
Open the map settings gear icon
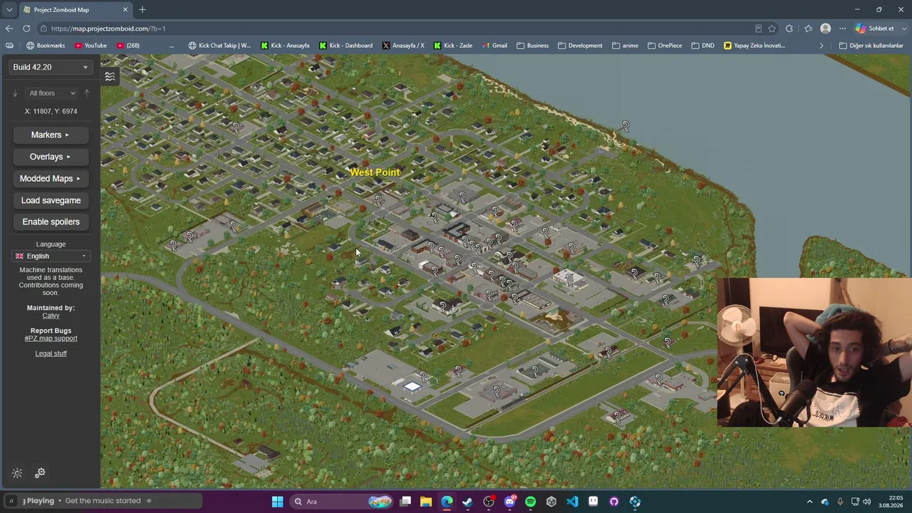[x=40, y=472]
